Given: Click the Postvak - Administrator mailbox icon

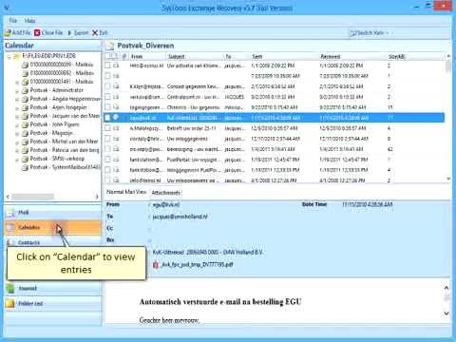Looking at the screenshot, I should pyautogui.click(x=25, y=90).
